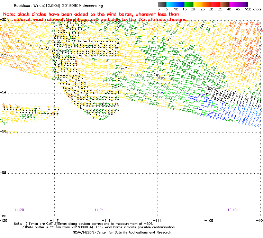Viewport: 263px width, 238px height.
Task: Click the red 'Note: black circles have been added' line
Action: click(91, 14)
